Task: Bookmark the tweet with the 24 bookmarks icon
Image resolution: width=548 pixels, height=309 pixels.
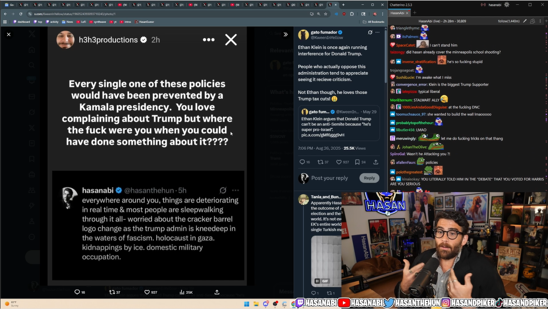Action: (x=357, y=162)
